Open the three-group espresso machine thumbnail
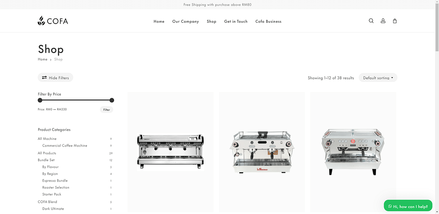The image size is (439, 214). pyautogui.click(x=171, y=152)
